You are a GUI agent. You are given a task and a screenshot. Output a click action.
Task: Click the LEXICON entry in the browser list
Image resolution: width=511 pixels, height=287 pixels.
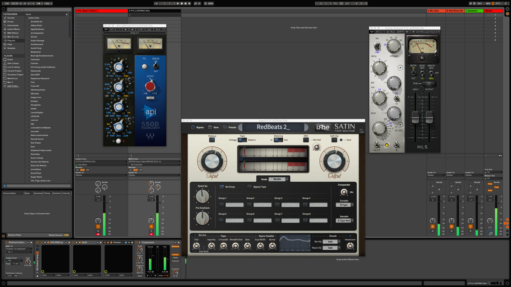pos(35,116)
